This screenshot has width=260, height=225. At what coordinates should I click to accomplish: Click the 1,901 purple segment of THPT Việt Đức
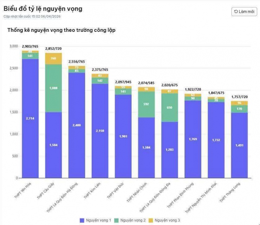coord(123,136)
